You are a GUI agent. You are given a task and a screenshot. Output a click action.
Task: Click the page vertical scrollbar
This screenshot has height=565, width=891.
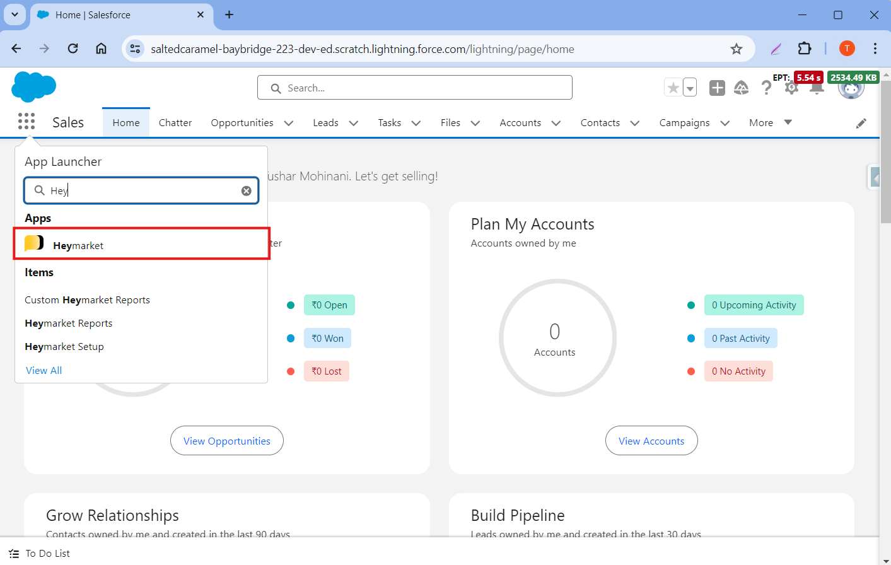885,151
